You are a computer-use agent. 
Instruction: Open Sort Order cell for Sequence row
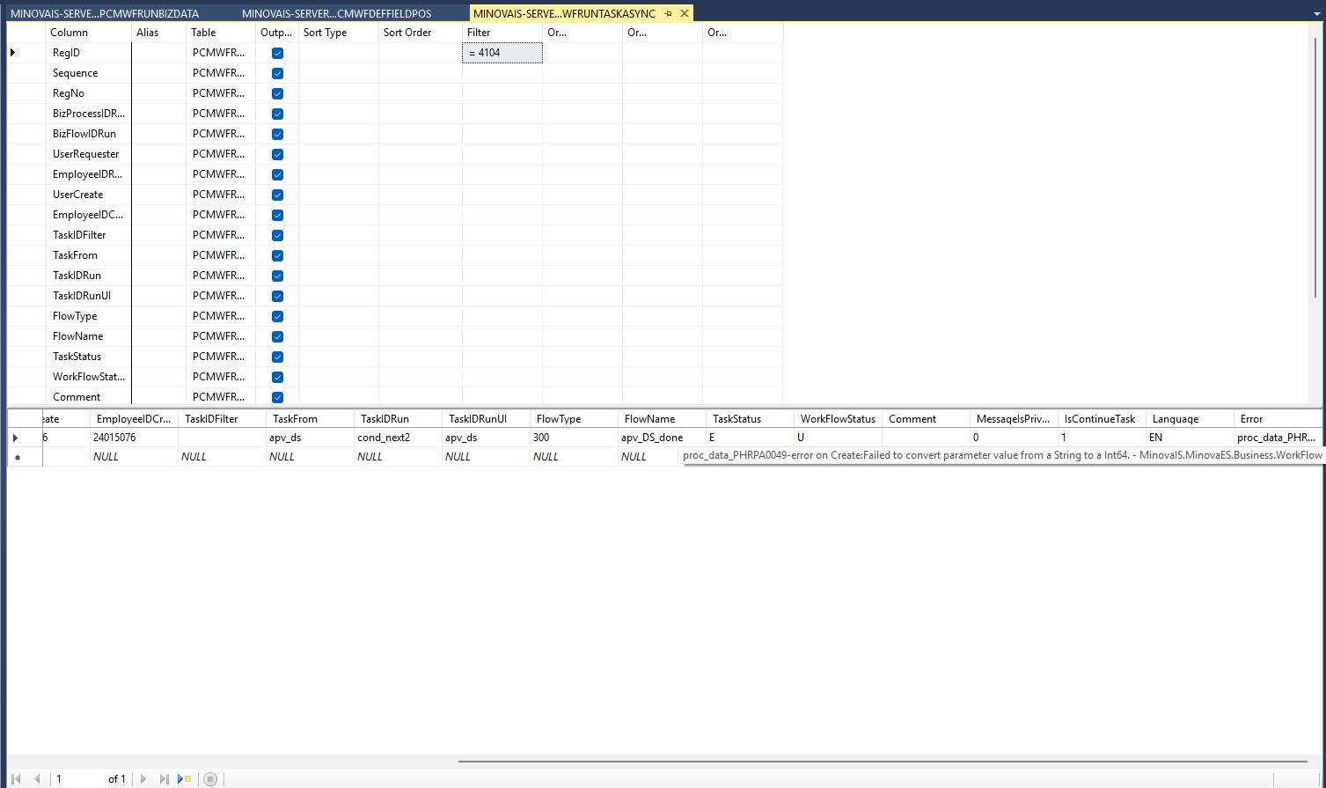click(x=420, y=73)
